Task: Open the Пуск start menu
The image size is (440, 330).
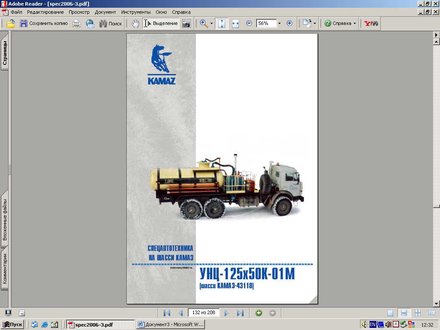Action: click(12, 325)
